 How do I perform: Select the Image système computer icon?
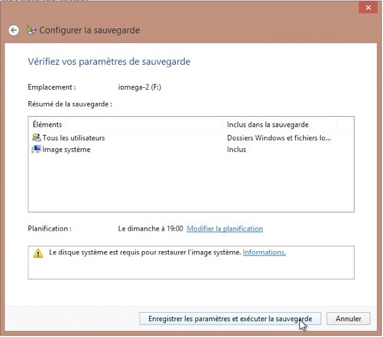tap(36, 149)
